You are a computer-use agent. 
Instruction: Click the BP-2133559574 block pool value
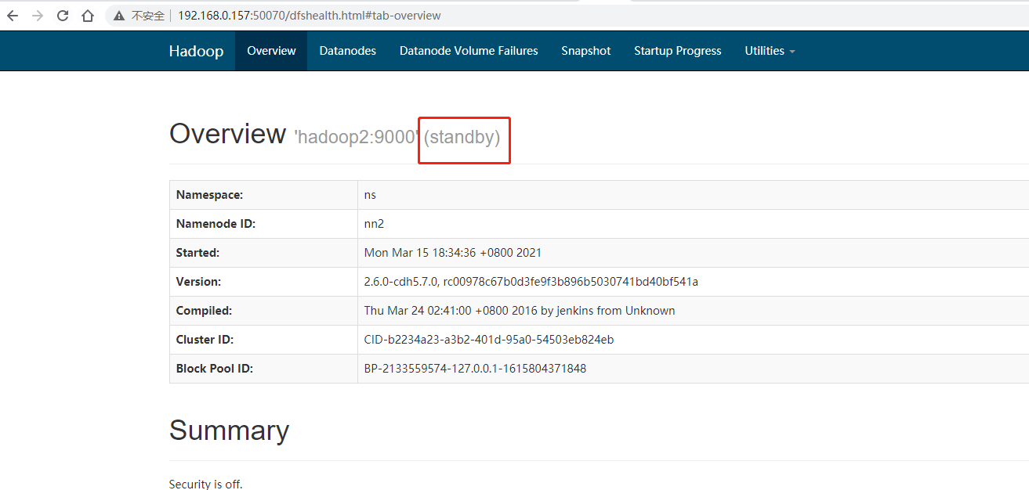click(x=475, y=369)
